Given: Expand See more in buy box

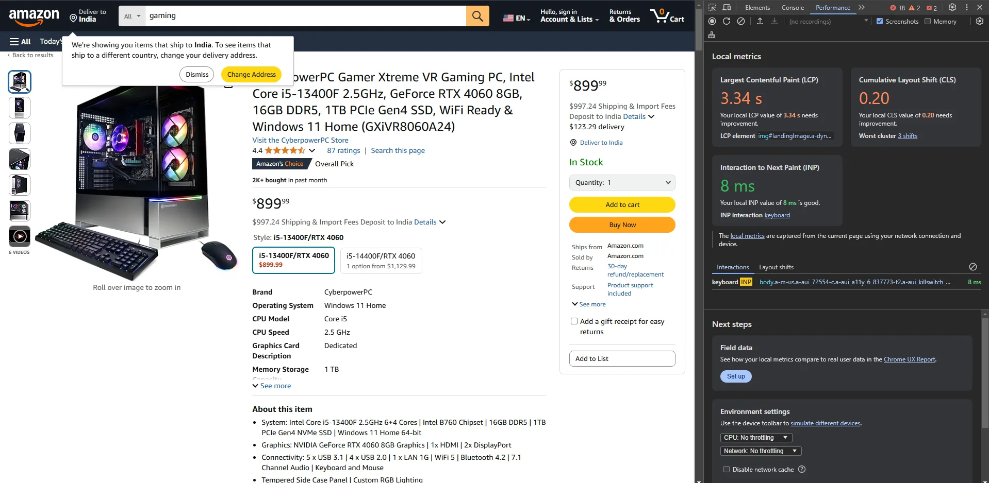Looking at the screenshot, I should [x=589, y=304].
